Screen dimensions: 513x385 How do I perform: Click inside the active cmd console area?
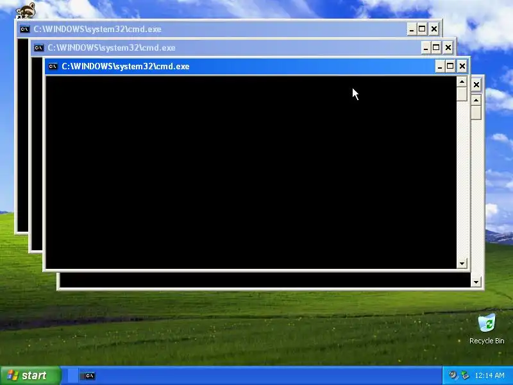(x=251, y=172)
